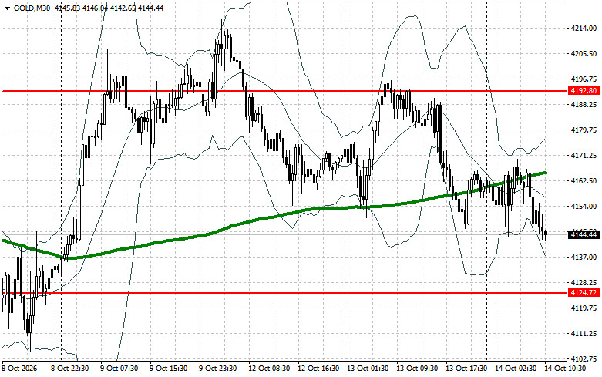Click the 4102.75 price scale value

[584, 359]
